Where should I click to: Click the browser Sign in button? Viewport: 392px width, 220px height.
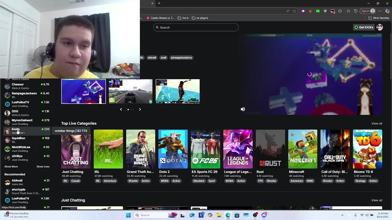368,11
